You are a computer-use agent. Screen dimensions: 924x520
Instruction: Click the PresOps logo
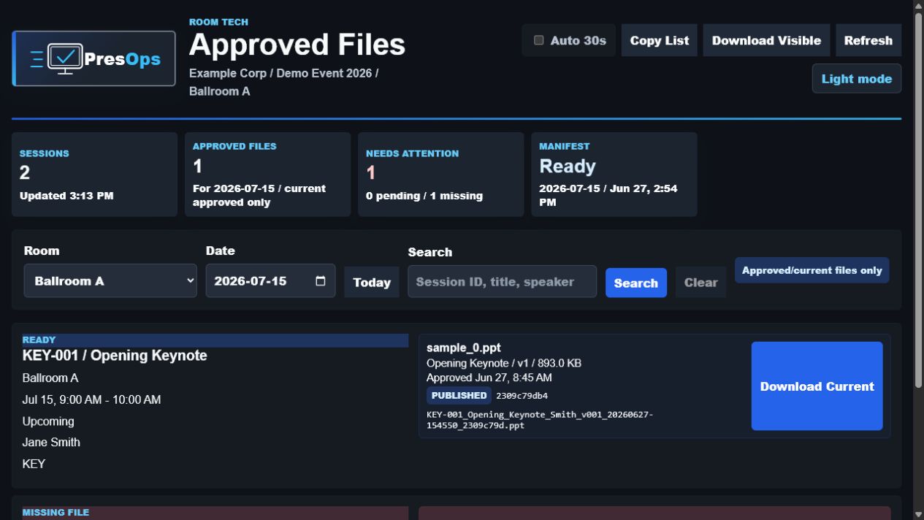(94, 58)
